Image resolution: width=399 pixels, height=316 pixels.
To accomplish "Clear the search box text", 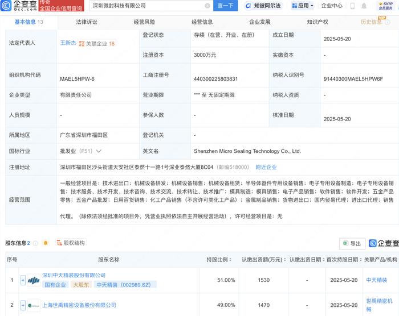I will 207,6.
